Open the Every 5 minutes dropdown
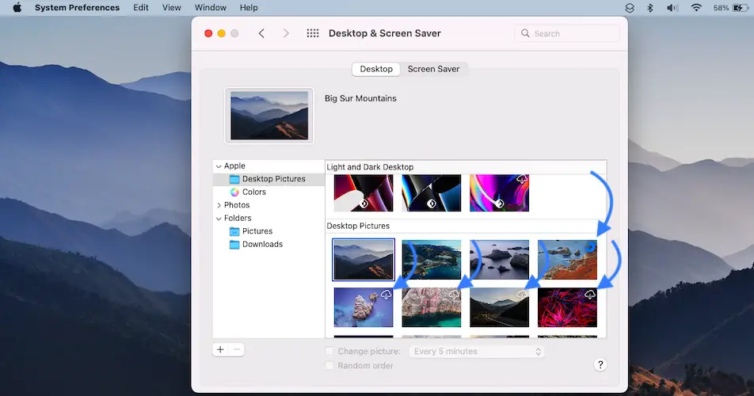 477,352
